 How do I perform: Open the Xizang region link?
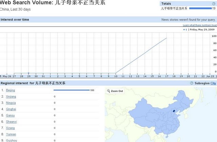click(10, 128)
